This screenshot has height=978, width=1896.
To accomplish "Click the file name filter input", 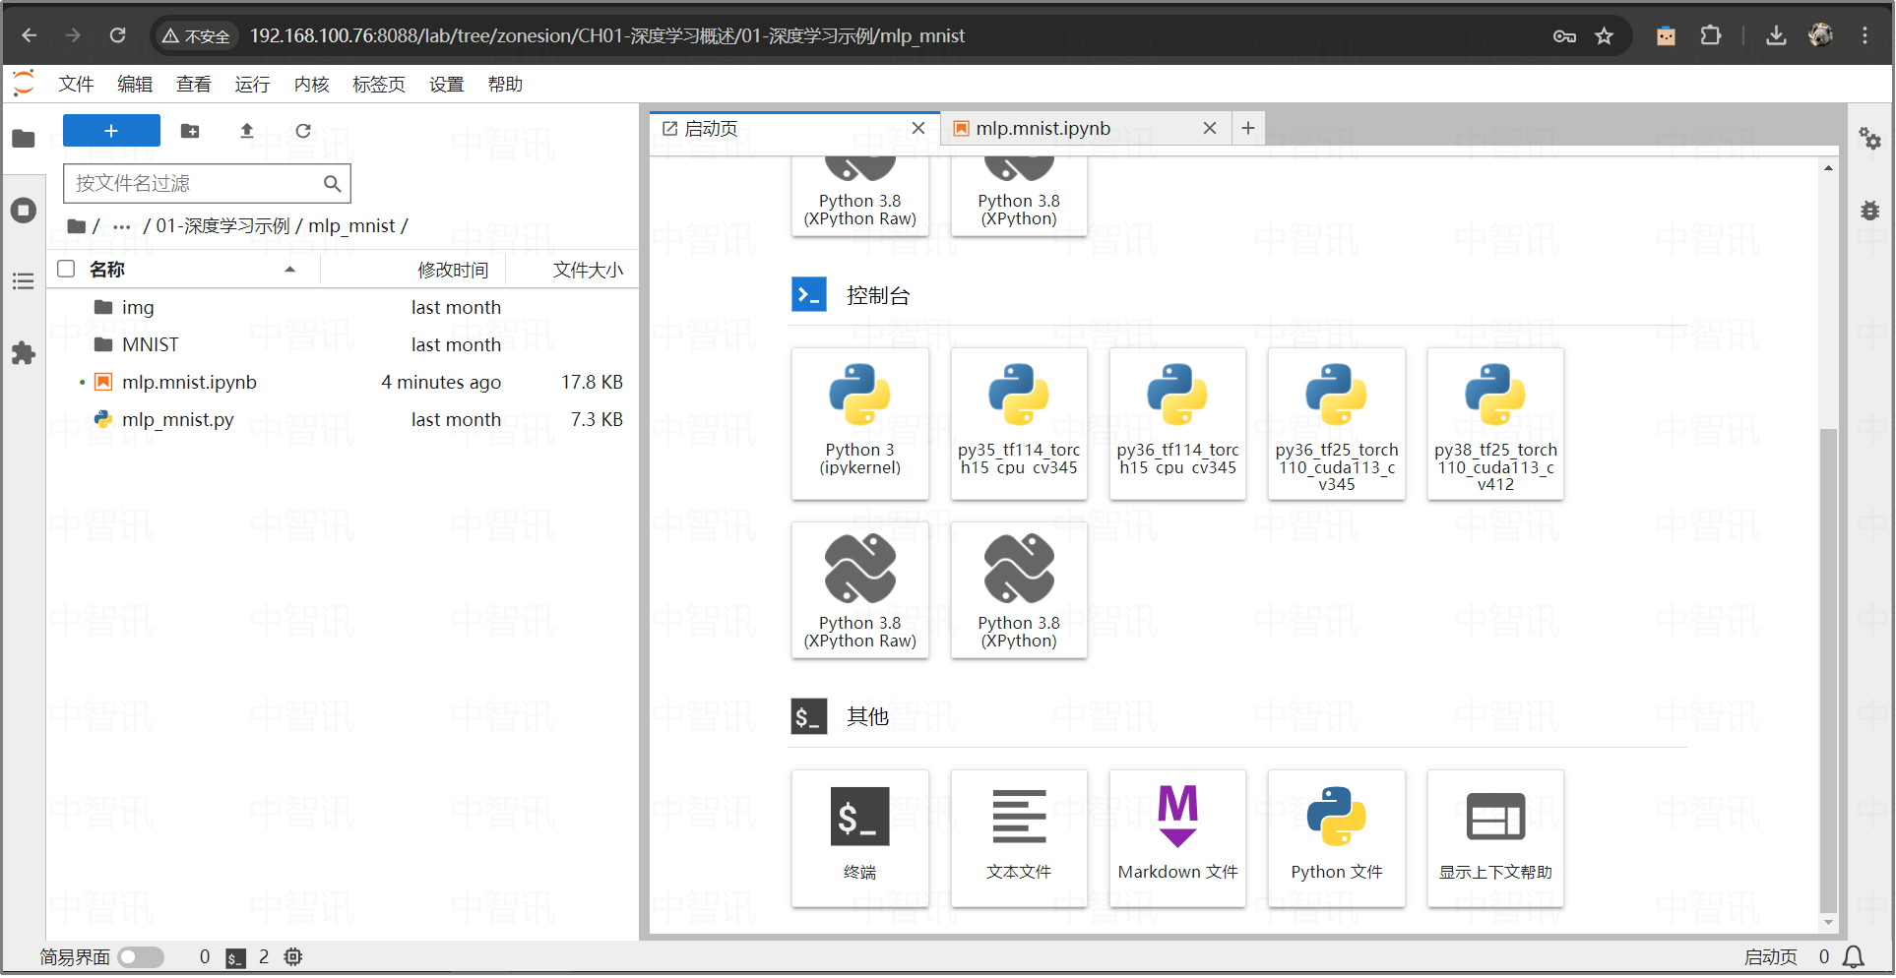I will (x=207, y=183).
